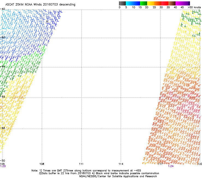Click the blue 10-15 knots legend segment
202x178 pixels.
tap(136, 3)
